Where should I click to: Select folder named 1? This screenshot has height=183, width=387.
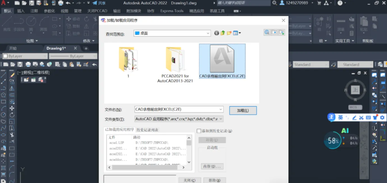(128, 62)
